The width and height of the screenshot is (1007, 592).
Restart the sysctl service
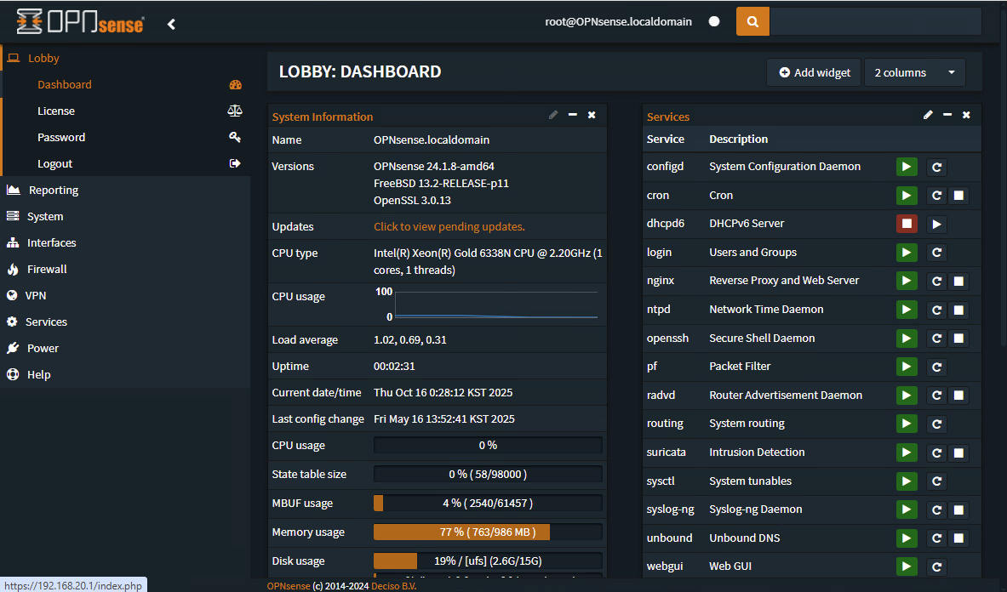tap(936, 481)
